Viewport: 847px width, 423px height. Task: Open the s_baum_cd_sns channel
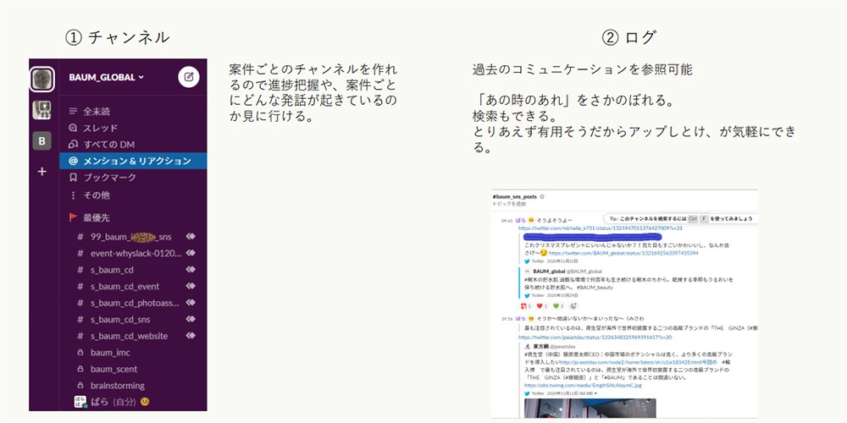[133, 320]
